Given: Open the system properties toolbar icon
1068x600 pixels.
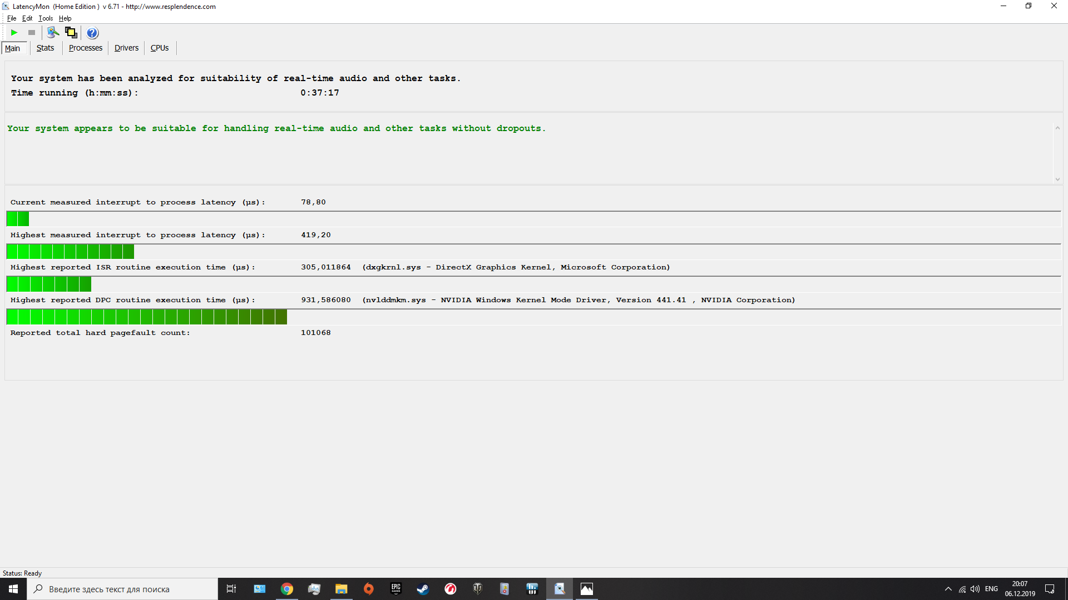Looking at the screenshot, I should (53, 33).
